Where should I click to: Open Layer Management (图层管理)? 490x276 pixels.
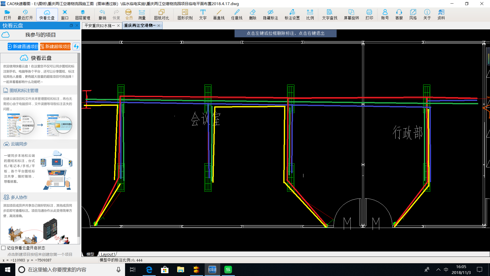coord(83,15)
